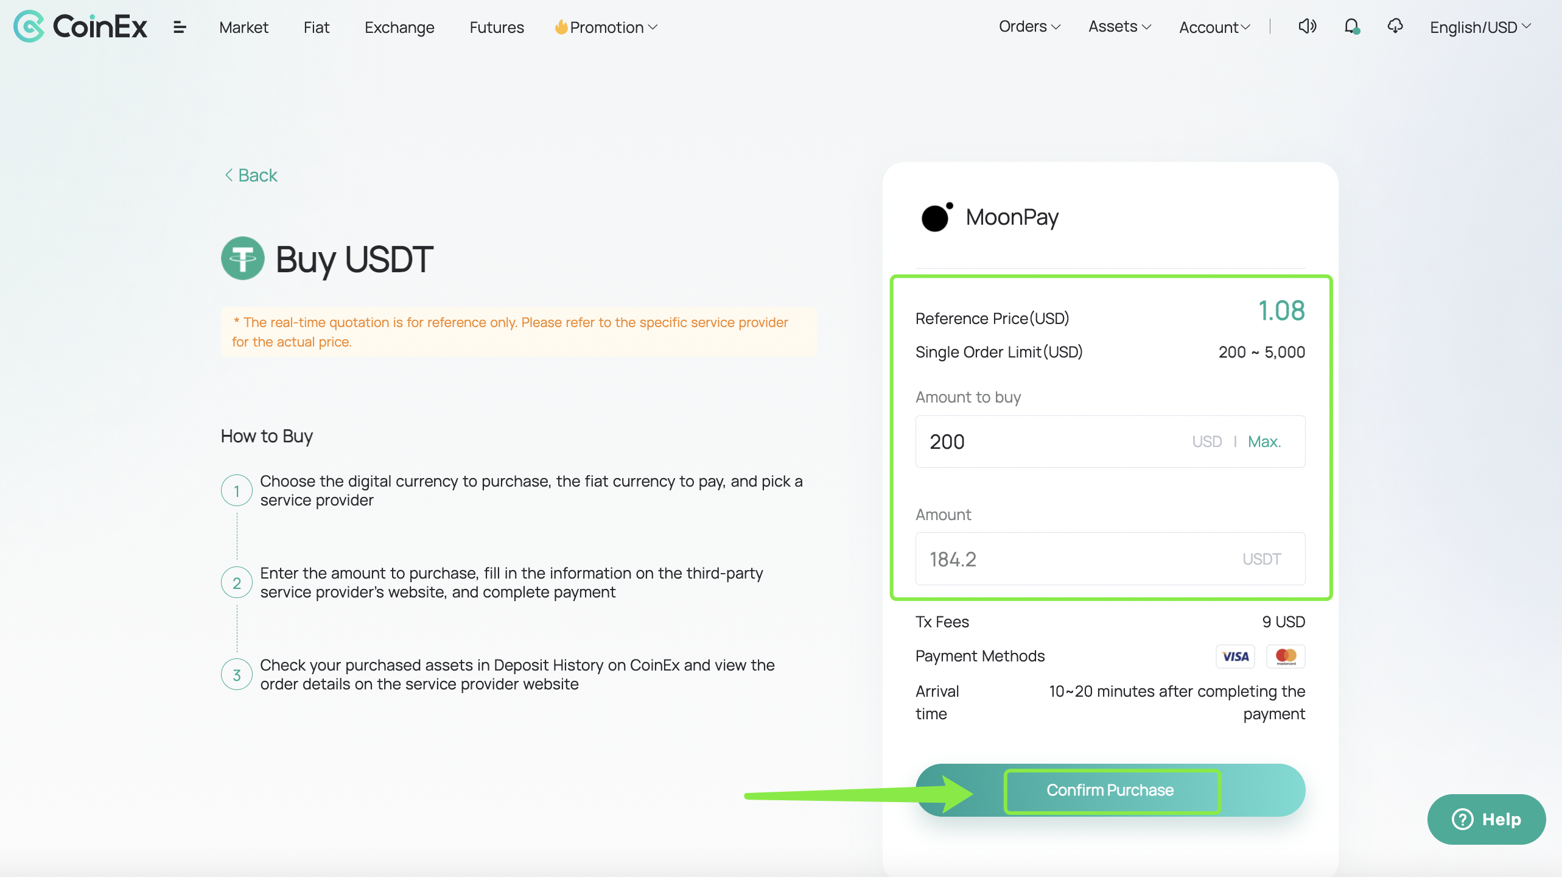Click the 9 USD Tx Fees value
The width and height of the screenshot is (1562, 877).
click(x=1283, y=622)
